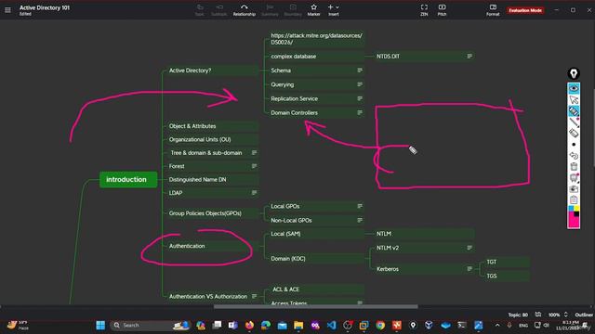The image size is (595, 334).
Task: Click the clipboard annotation icon
Action: click(x=574, y=199)
